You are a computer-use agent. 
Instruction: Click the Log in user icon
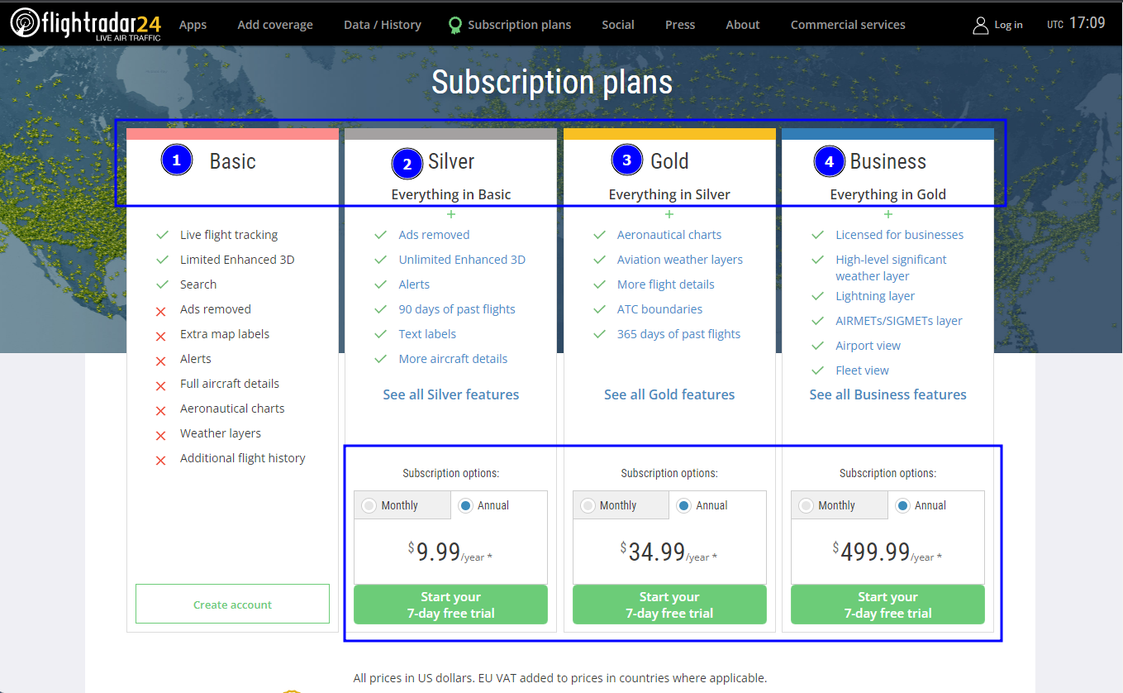pos(981,25)
